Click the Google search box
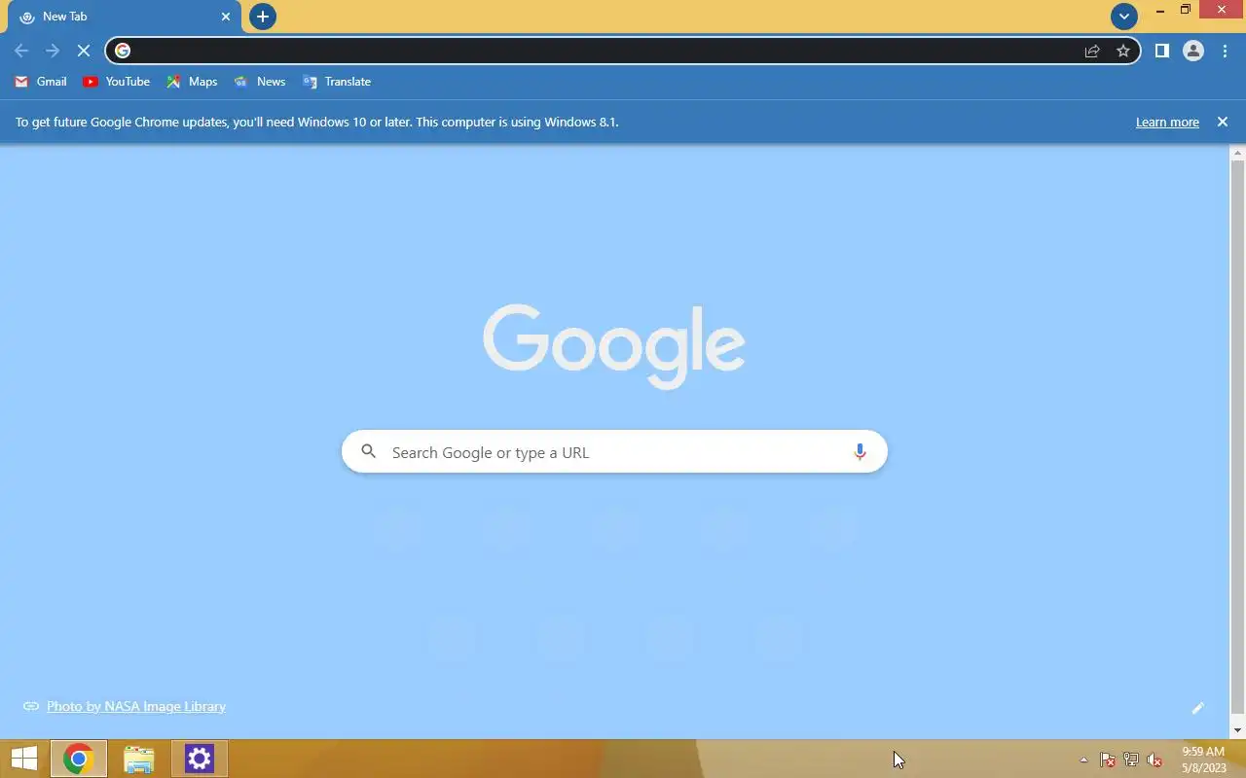Image resolution: width=1246 pixels, height=778 pixels. 614,452
